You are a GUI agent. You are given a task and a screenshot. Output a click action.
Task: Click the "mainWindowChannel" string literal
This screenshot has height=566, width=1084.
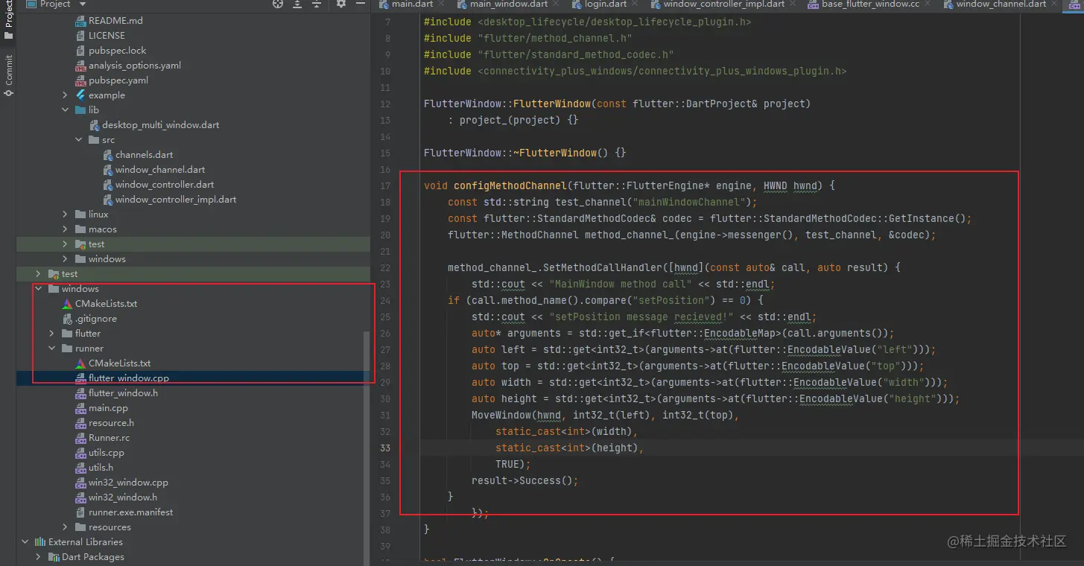point(688,202)
